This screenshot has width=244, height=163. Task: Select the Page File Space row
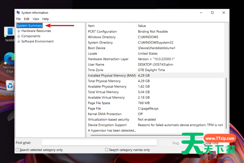[x=156, y=103]
